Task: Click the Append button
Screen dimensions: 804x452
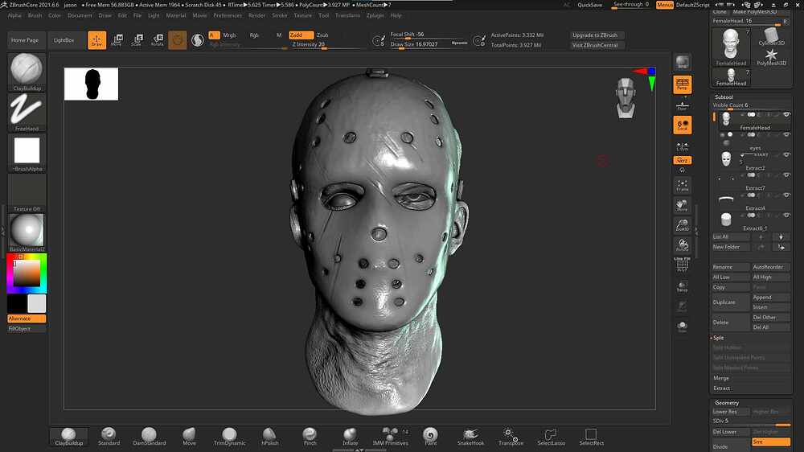Action: click(771, 297)
